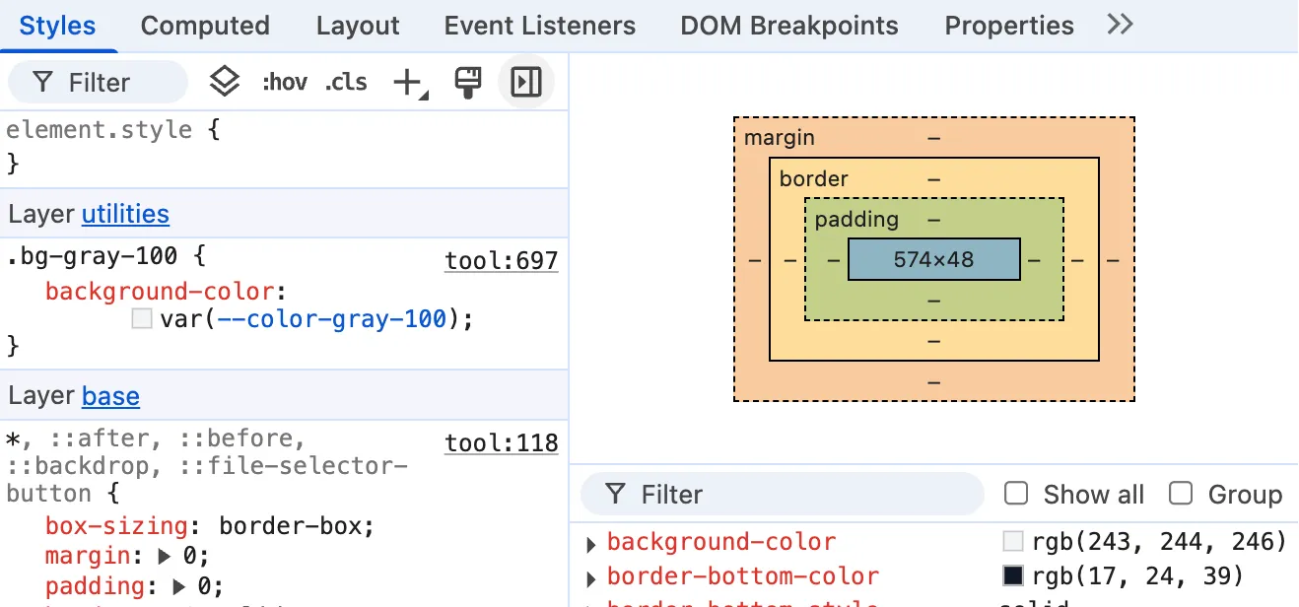The height and width of the screenshot is (607, 1299).
Task: Open the more tabs chevron icon
Action: click(1119, 25)
